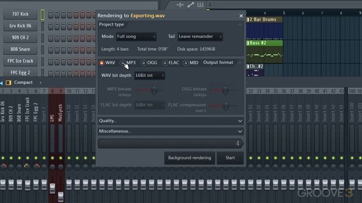Select the FPC Egg 2 channel button
Screen dimensions: 362x203
(x=20, y=73)
